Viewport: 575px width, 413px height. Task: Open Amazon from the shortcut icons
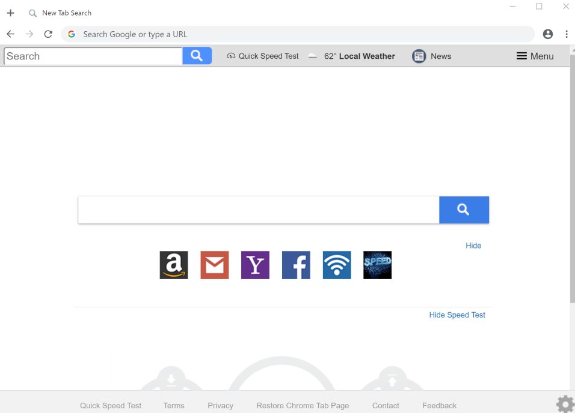(x=173, y=265)
